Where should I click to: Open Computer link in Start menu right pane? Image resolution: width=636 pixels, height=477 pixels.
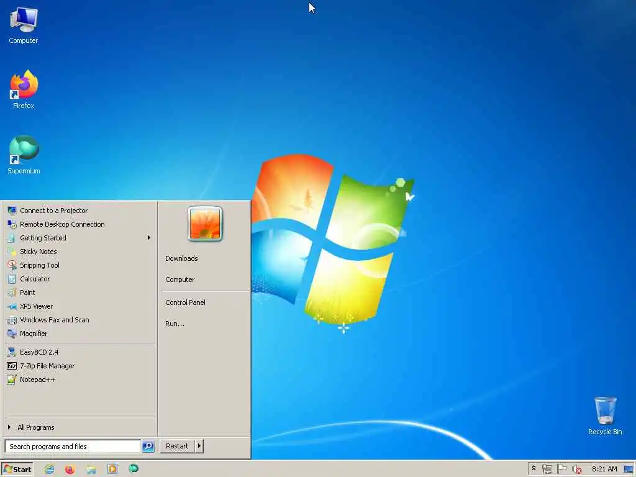tap(179, 279)
